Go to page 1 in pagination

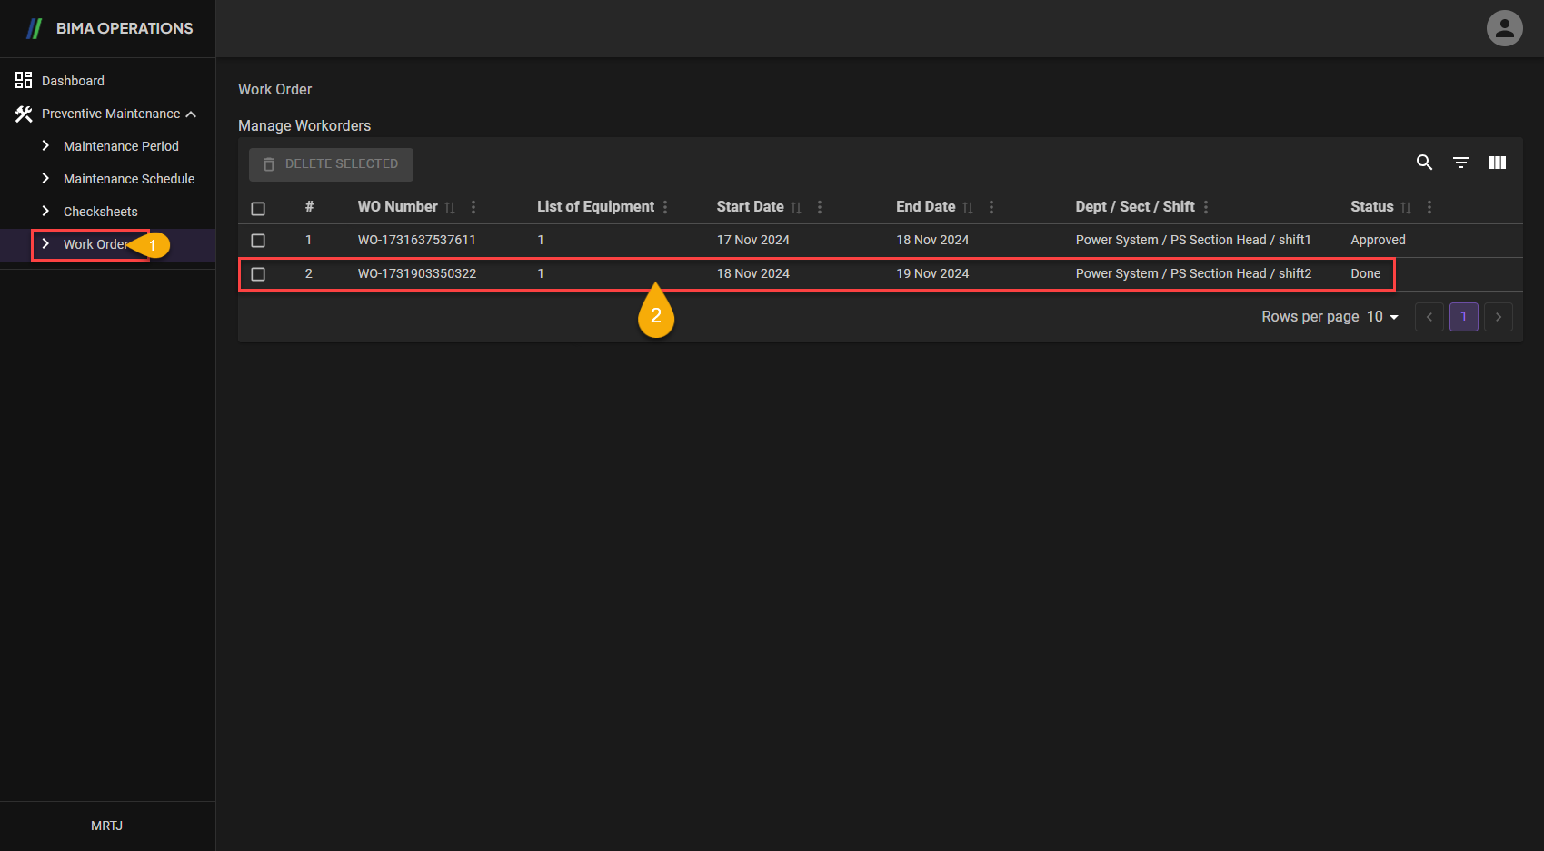pos(1463,317)
